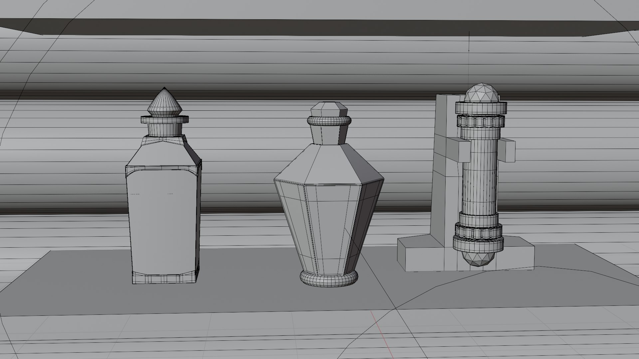Click the faceted gem stopper on the hexagonal bottle
639x359 pixels.
pos(329,110)
